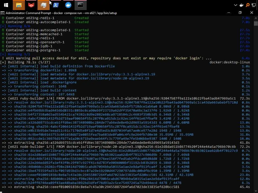This screenshot has height=193, width=258.
Task: Click the 72.3s elapsed time value
Action: pyautogui.click(x=245, y=99)
